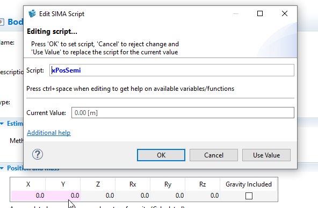The height and width of the screenshot is (208, 318).
Task: Collapse the Estimation section arrow
Action: click(x=2, y=124)
